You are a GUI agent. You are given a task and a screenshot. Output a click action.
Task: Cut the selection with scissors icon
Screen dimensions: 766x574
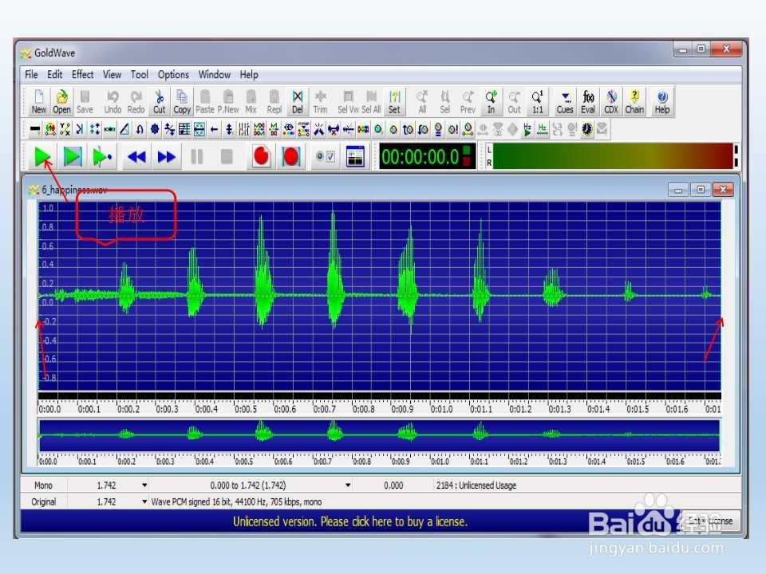[x=160, y=102]
